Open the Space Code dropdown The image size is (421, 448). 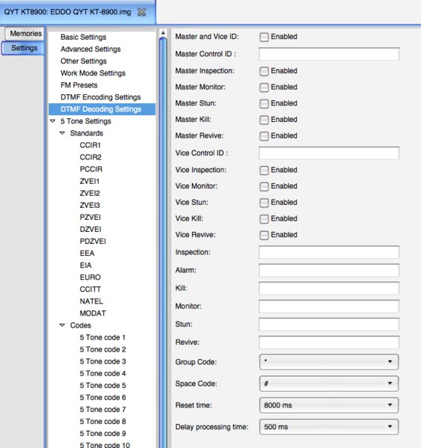pyautogui.click(x=329, y=384)
